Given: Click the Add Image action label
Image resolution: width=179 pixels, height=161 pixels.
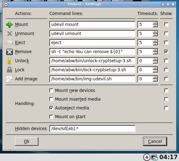Looking at the screenshot, I should click(26, 79).
